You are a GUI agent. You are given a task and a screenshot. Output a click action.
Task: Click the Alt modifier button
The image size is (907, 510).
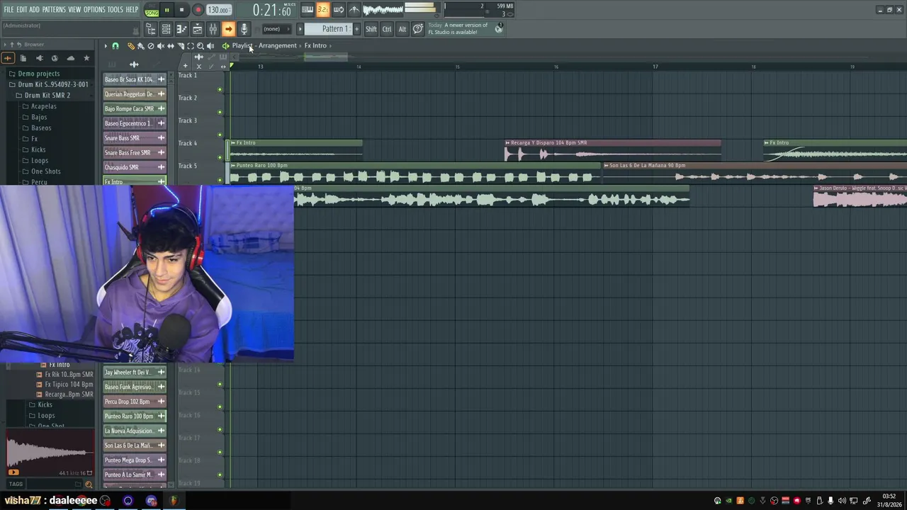[402, 29]
